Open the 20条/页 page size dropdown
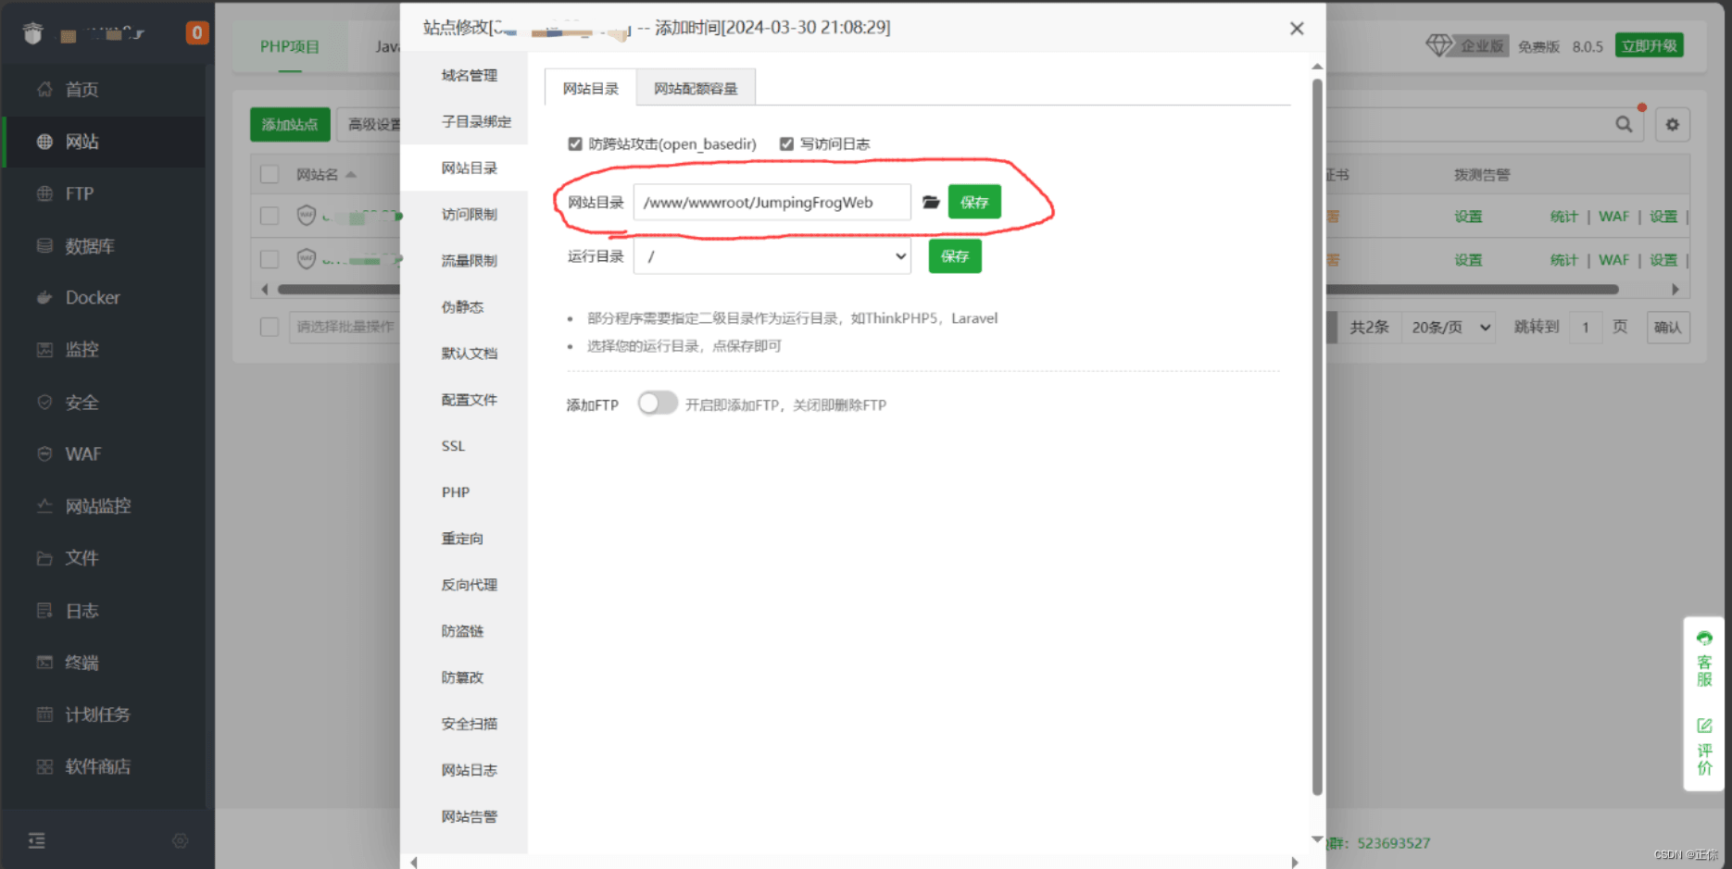Screen dimensions: 1732x869 coord(1450,328)
